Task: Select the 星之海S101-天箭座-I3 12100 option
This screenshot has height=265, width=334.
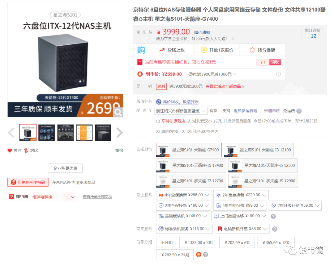Action: pyautogui.click(x=259, y=150)
